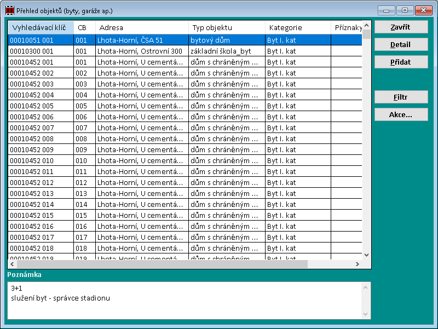Click the Typ objektu column header
Image resolution: width=438 pixels, height=329 pixels.
(227, 27)
